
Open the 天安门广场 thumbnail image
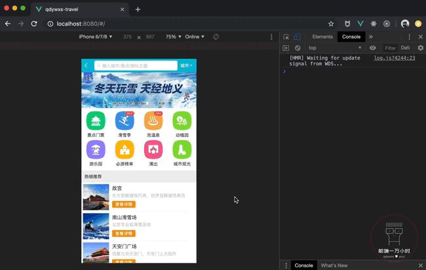pos(96,252)
